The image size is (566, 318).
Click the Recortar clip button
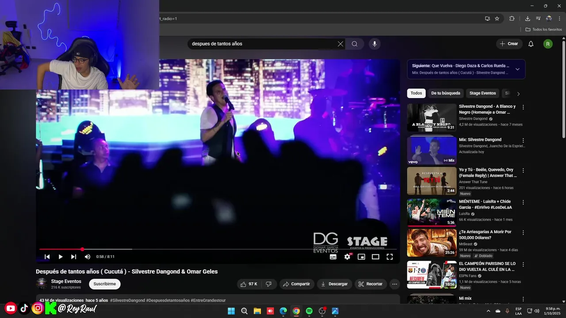pos(371,284)
